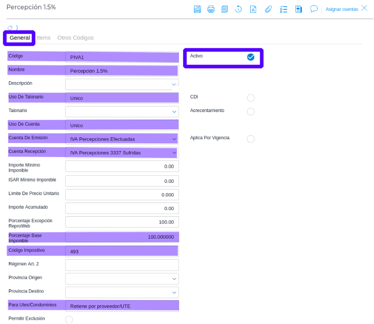The width and height of the screenshot is (374, 324).
Task: Expand the Provincia Origen dropdown
Action: click(174, 279)
